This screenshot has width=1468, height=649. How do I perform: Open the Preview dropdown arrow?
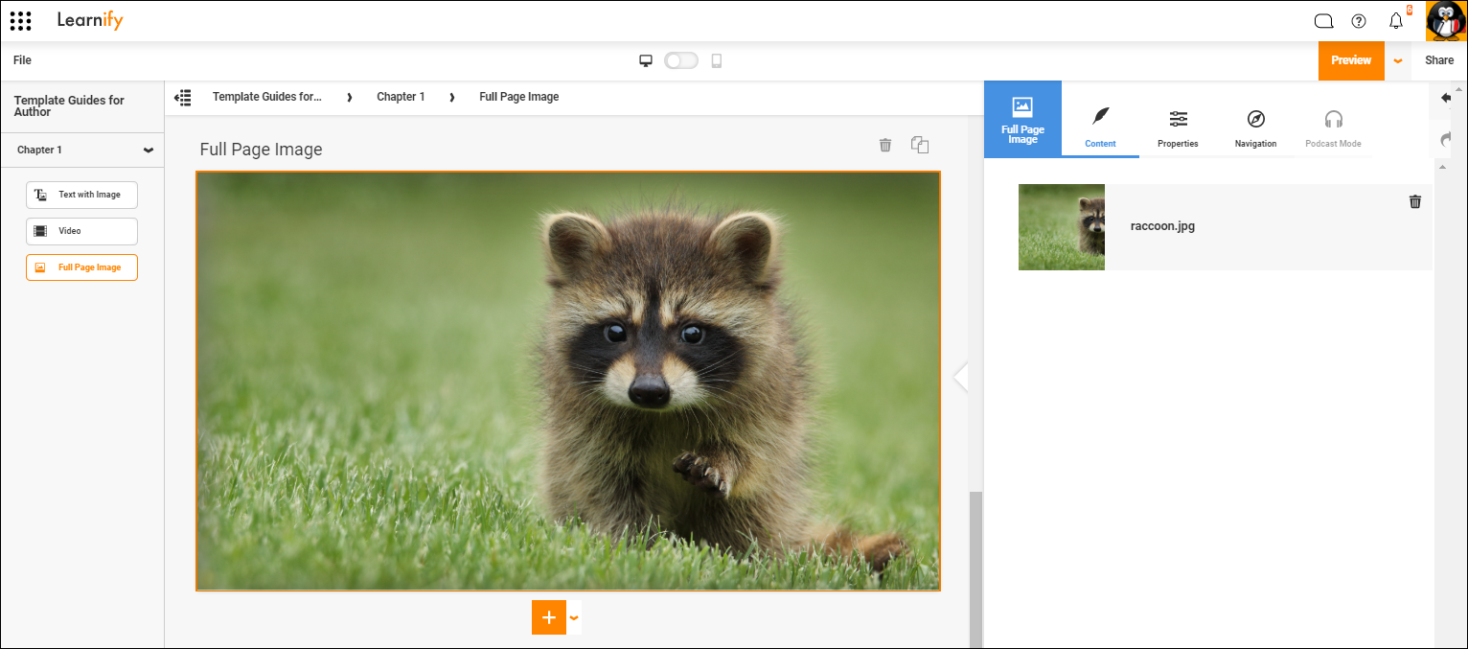1397,59
